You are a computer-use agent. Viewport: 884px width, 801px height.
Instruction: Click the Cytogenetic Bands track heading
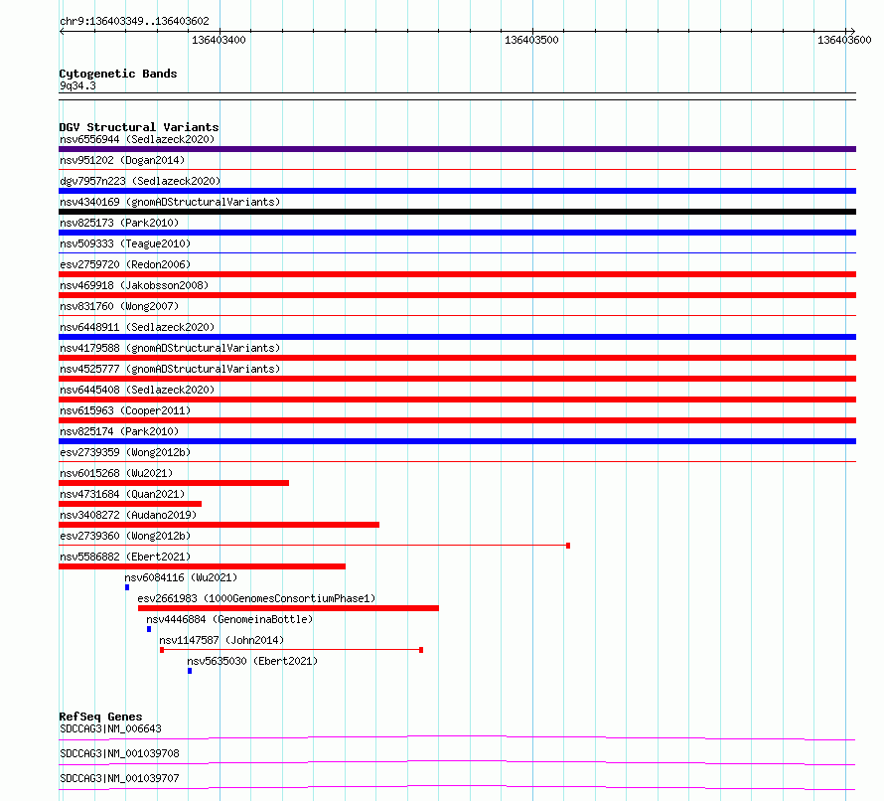(118, 74)
